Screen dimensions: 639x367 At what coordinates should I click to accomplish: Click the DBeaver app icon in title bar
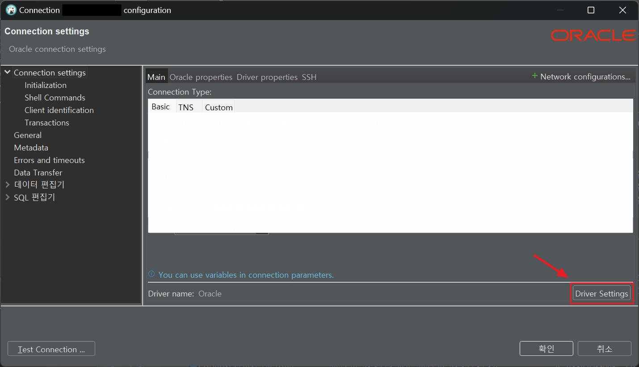click(11, 10)
